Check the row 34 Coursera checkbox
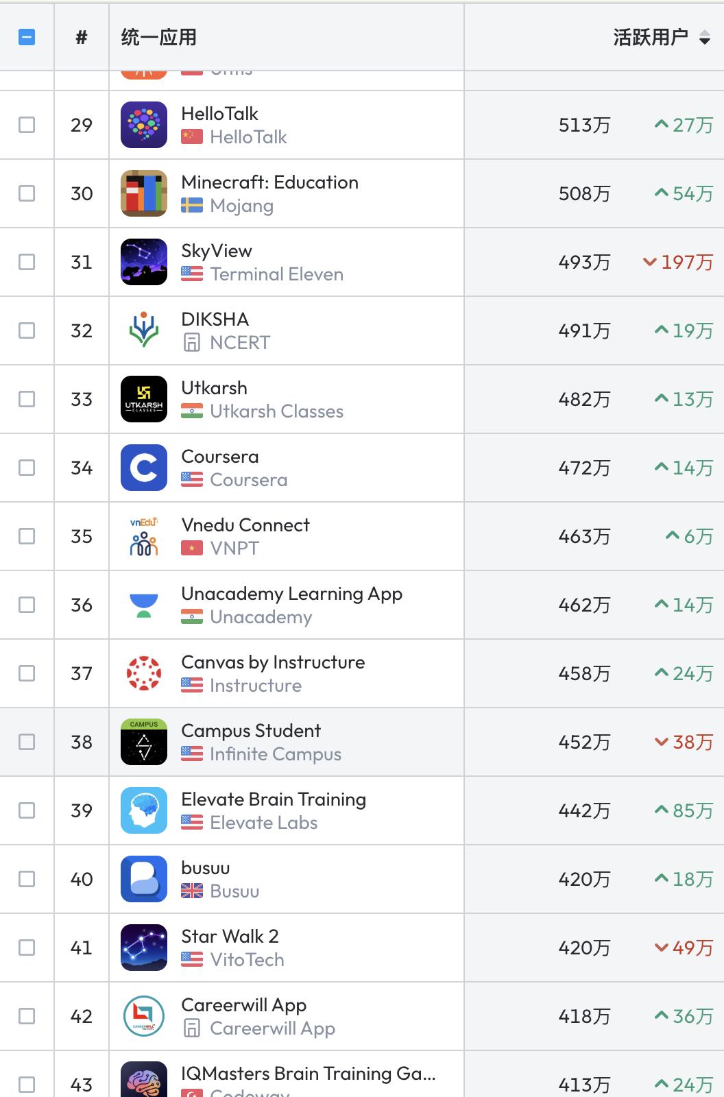 (27, 468)
